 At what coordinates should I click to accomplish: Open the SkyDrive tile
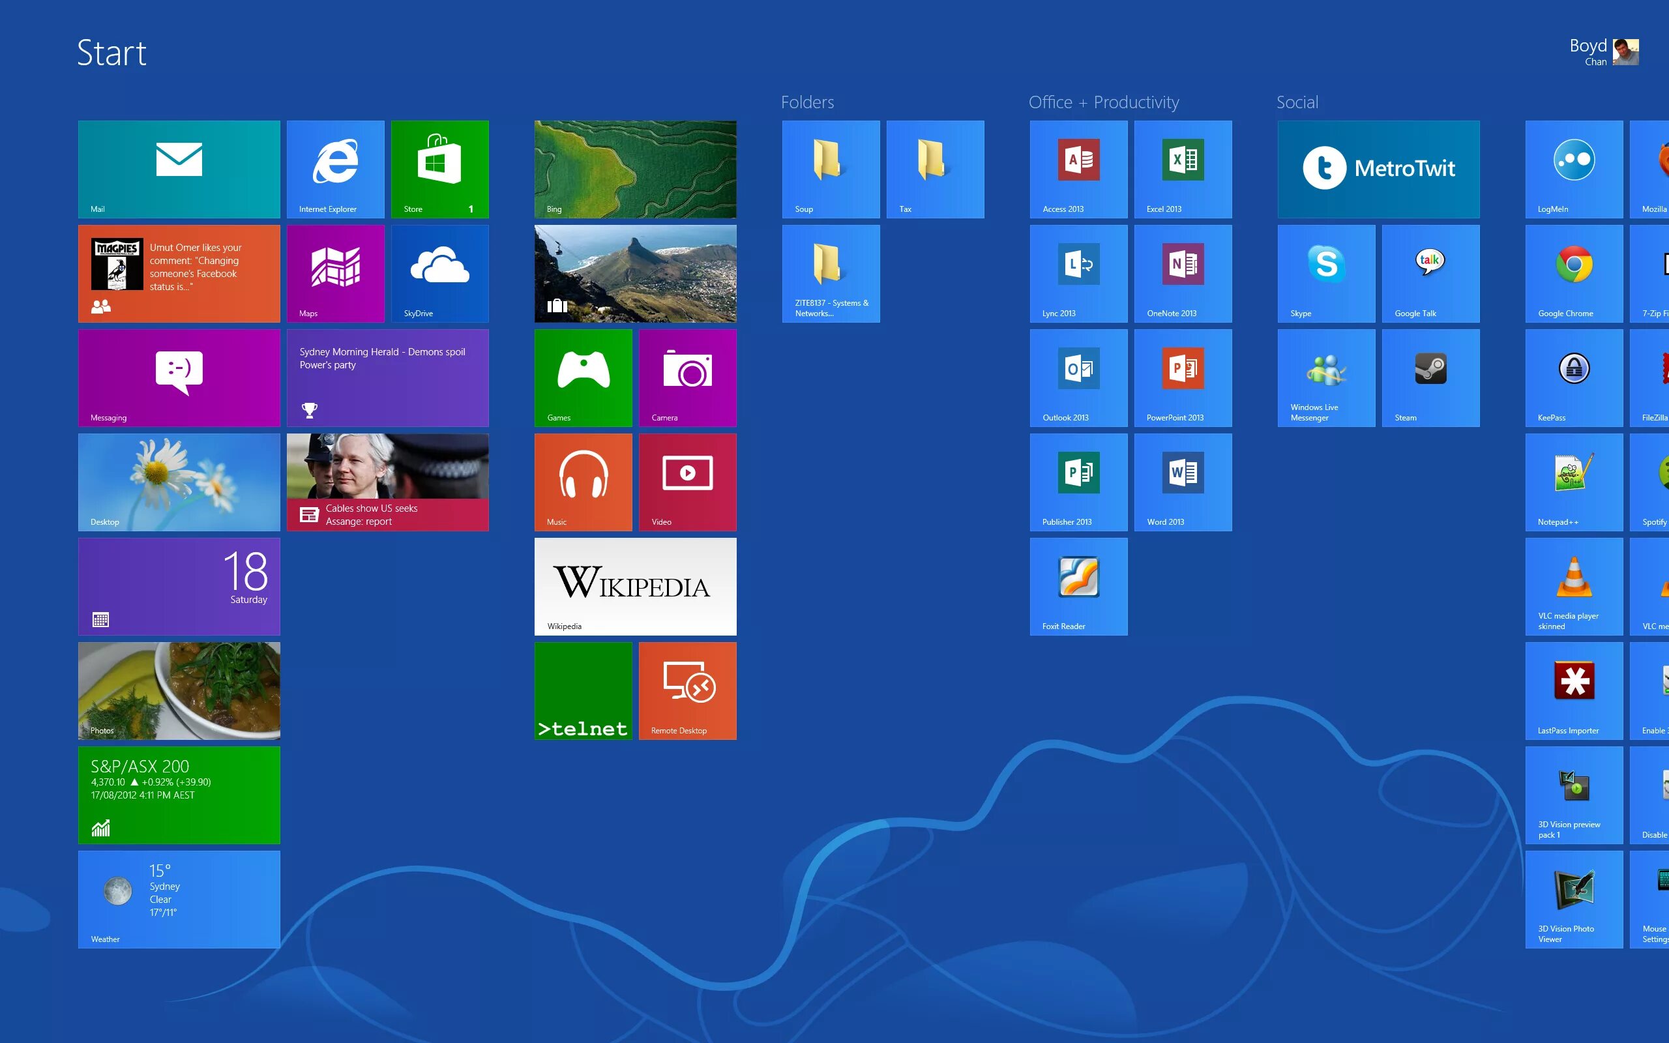(x=439, y=273)
